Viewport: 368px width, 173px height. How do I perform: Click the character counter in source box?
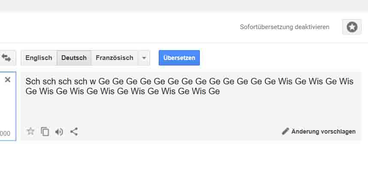coord(5,134)
